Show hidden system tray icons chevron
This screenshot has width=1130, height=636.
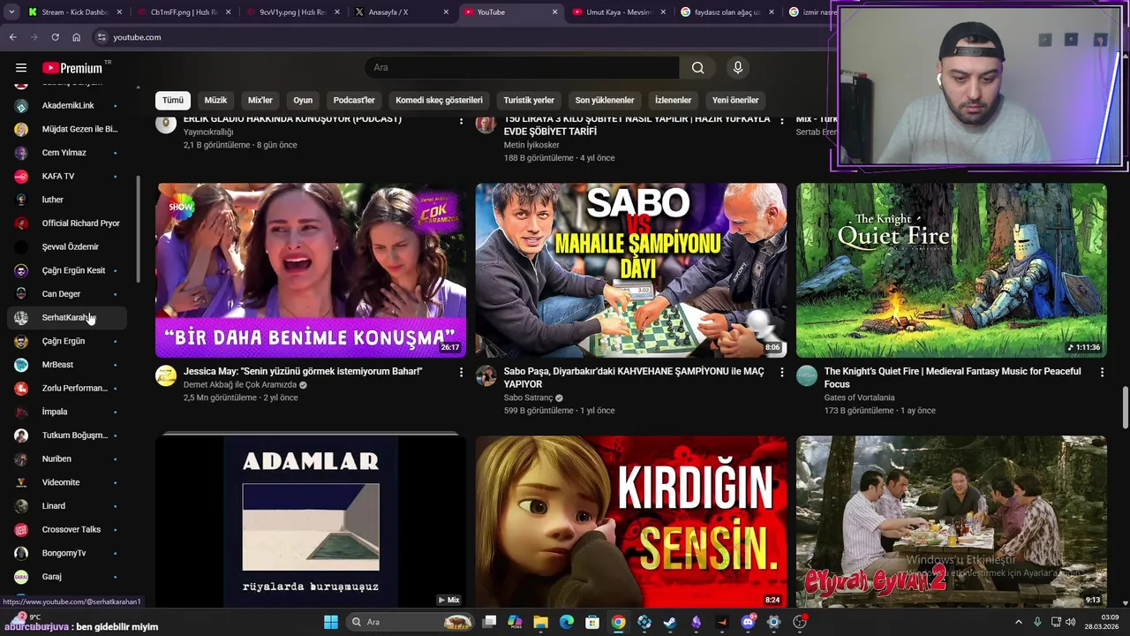pyautogui.click(x=1021, y=622)
